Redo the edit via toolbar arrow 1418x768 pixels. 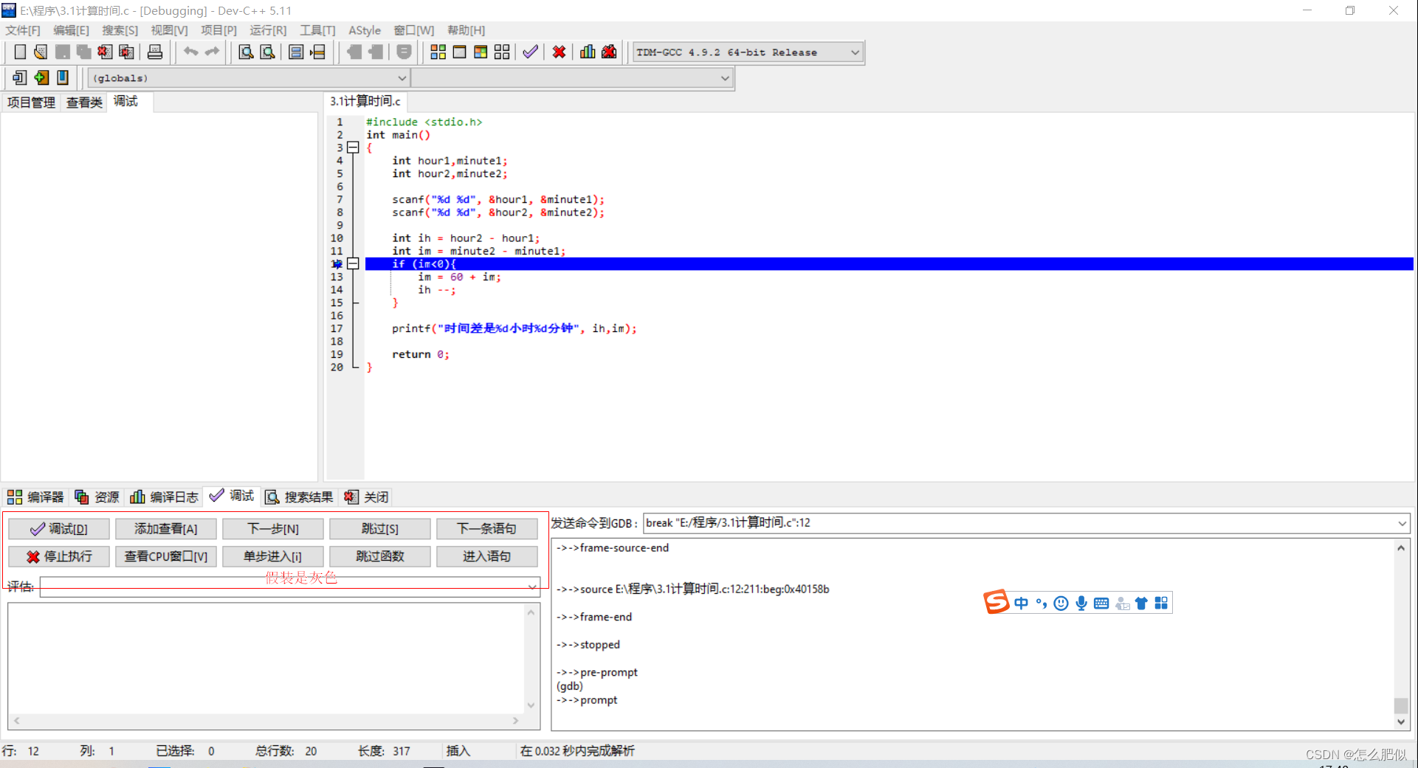(212, 52)
